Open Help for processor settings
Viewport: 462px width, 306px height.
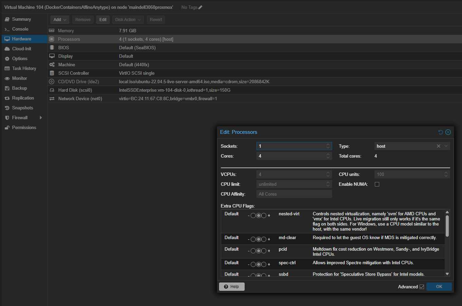point(232,287)
